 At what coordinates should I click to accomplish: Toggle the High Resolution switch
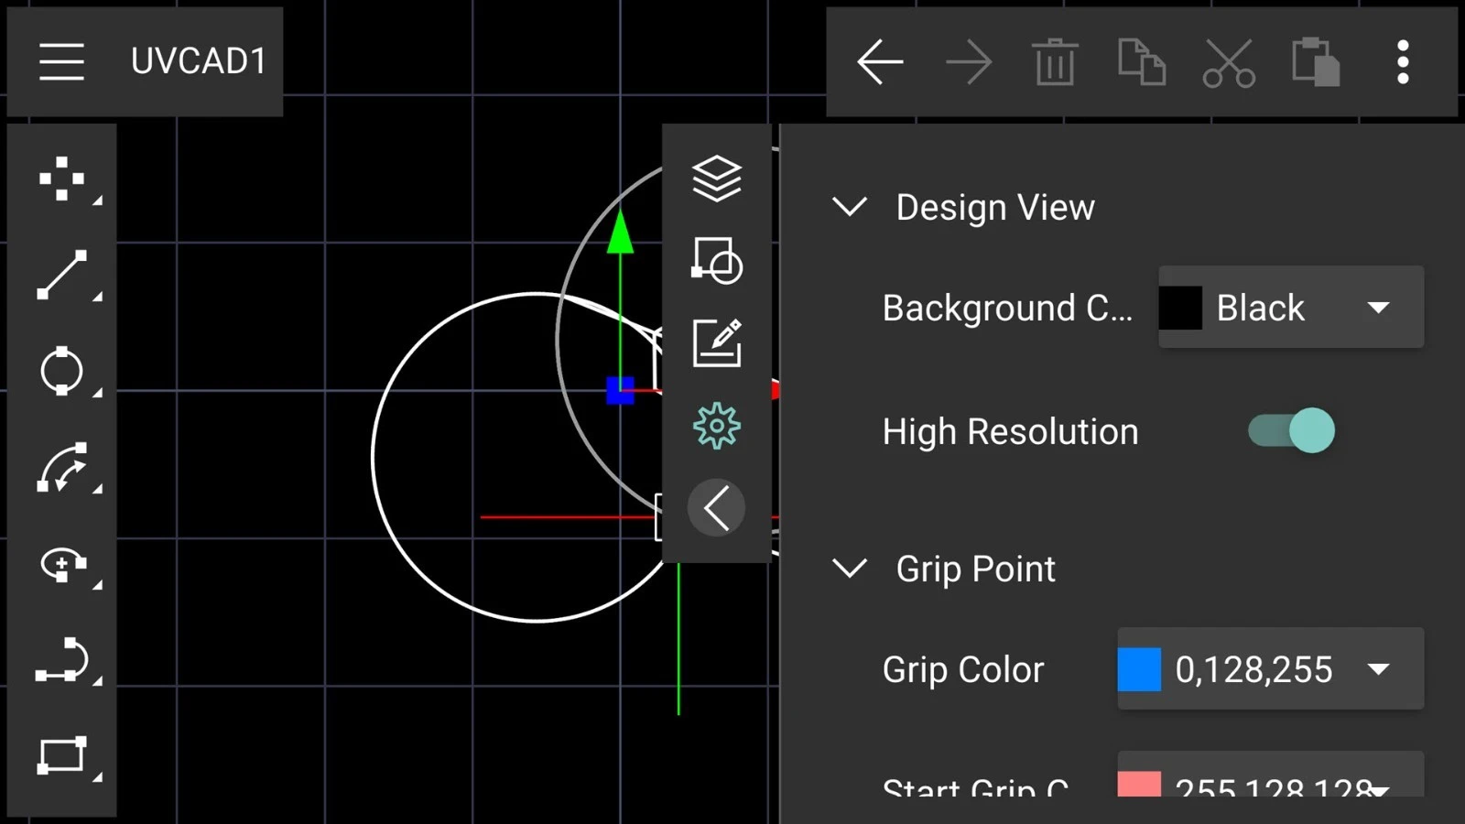click(1291, 430)
